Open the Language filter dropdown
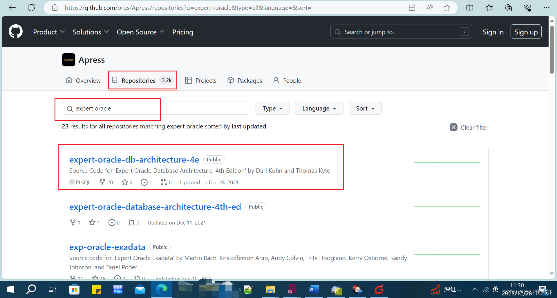 (x=319, y=108)
